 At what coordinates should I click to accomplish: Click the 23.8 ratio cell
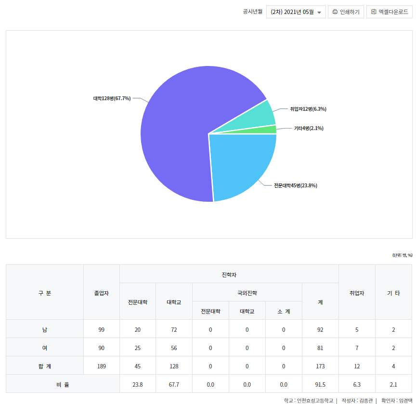pyautogui.click(x=138, y=384)
